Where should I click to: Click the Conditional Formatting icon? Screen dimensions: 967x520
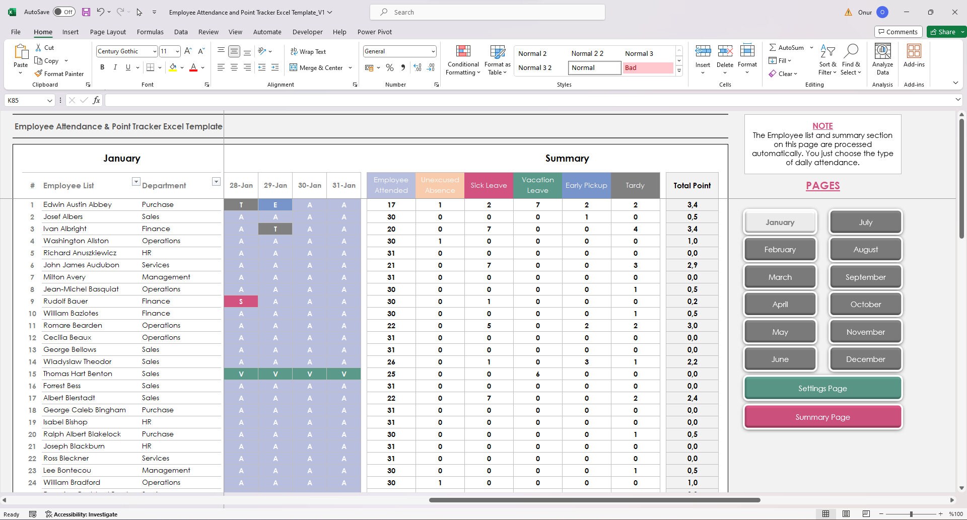pyautogui.click(x=463, y=51)
